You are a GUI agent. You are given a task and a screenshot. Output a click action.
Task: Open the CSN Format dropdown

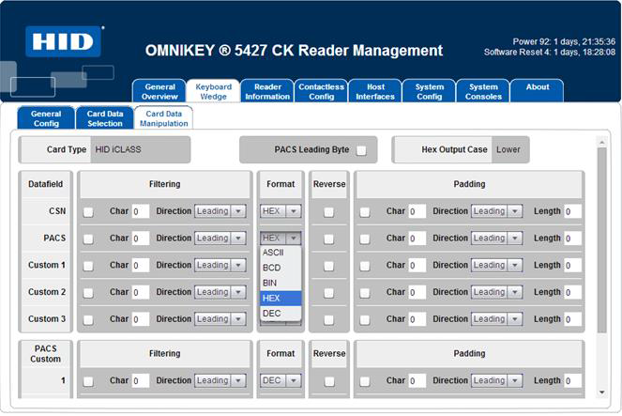click(x=281, y=211)
